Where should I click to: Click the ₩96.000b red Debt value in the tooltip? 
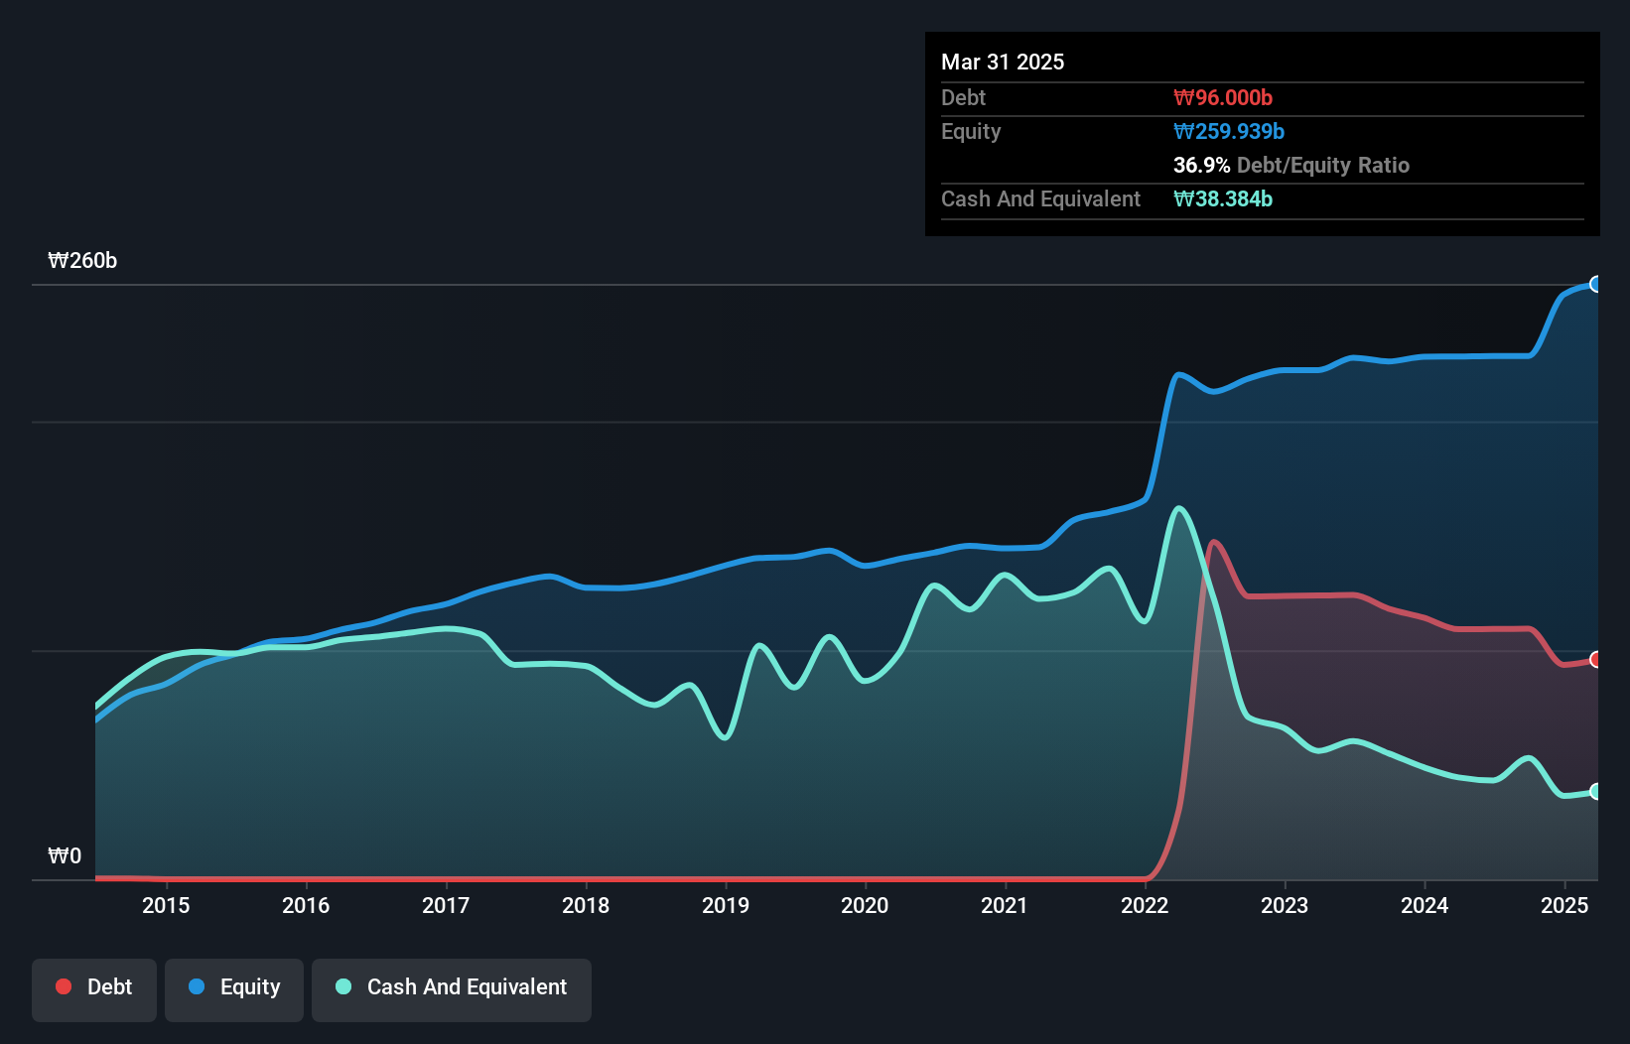pyautogui.click(x=1225, y=97)
